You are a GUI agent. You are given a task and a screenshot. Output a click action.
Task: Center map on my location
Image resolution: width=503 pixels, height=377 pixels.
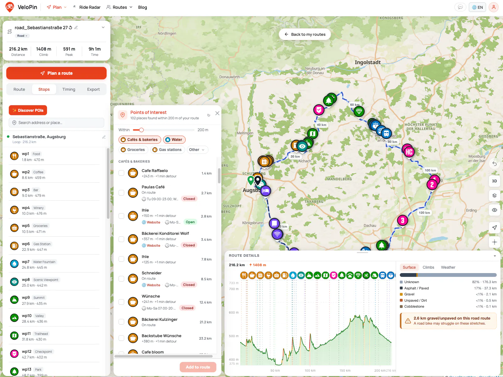tap(495, 242)
